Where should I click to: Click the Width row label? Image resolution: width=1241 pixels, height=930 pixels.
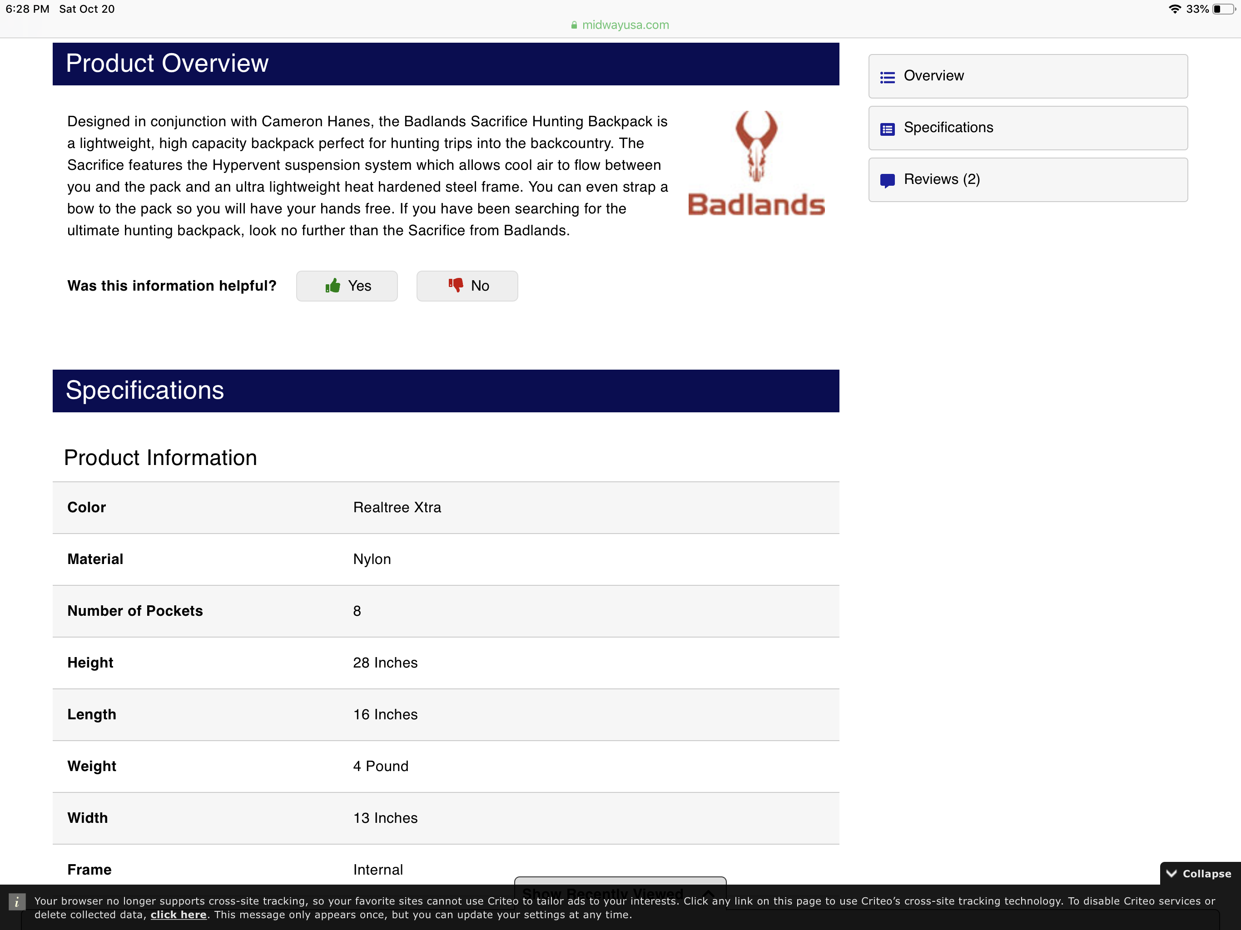point(88,818)
